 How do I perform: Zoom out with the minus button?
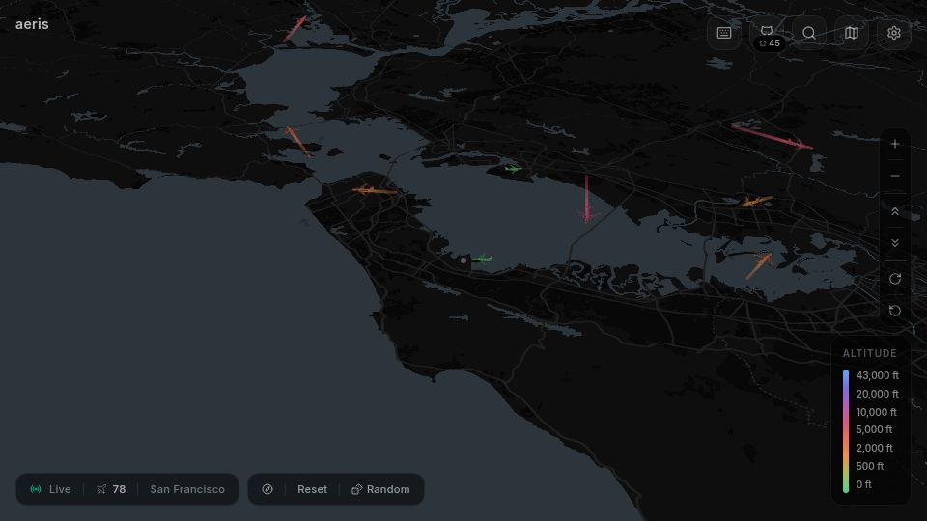895,176
